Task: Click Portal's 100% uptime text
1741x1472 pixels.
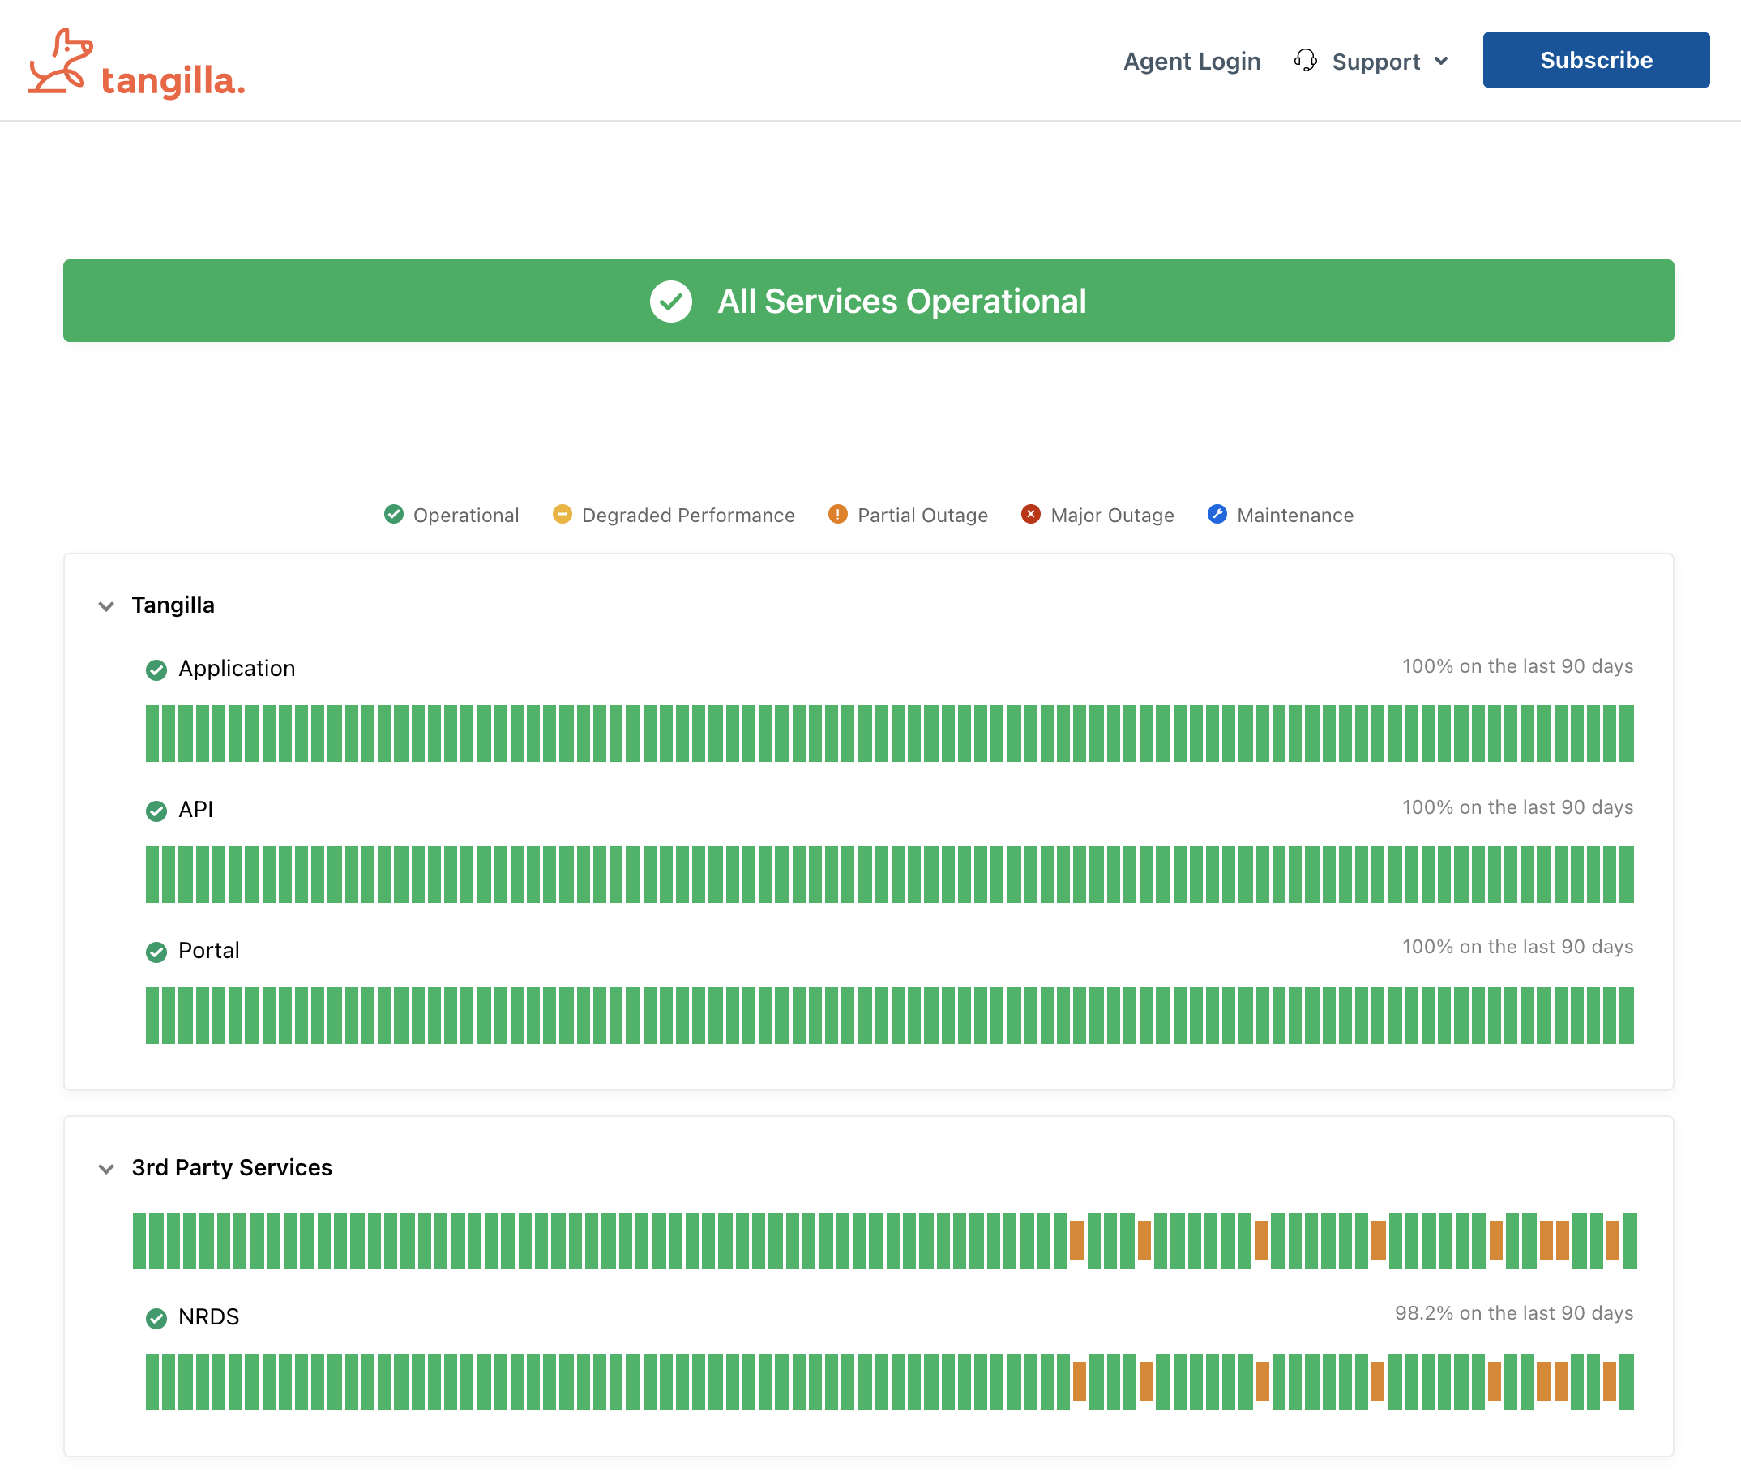Action: (1517, 946)
